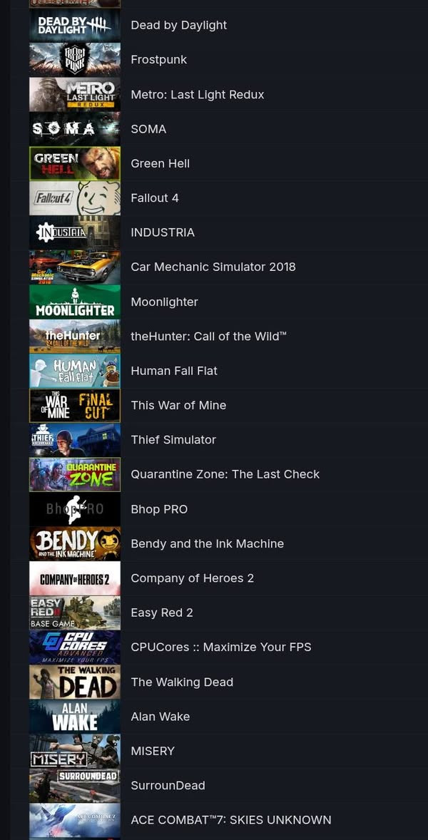Select theHunter: Call of the Wild title
Viewport: 428px width, 840px height.
point(208,336)
